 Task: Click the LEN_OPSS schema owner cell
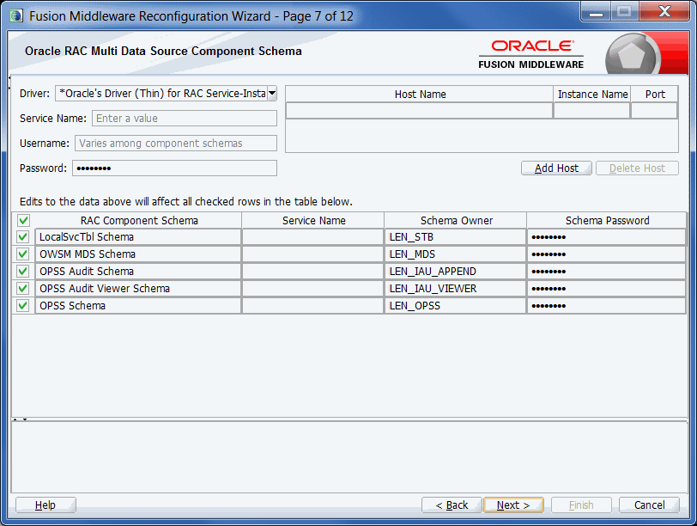(x=456, y=306)
